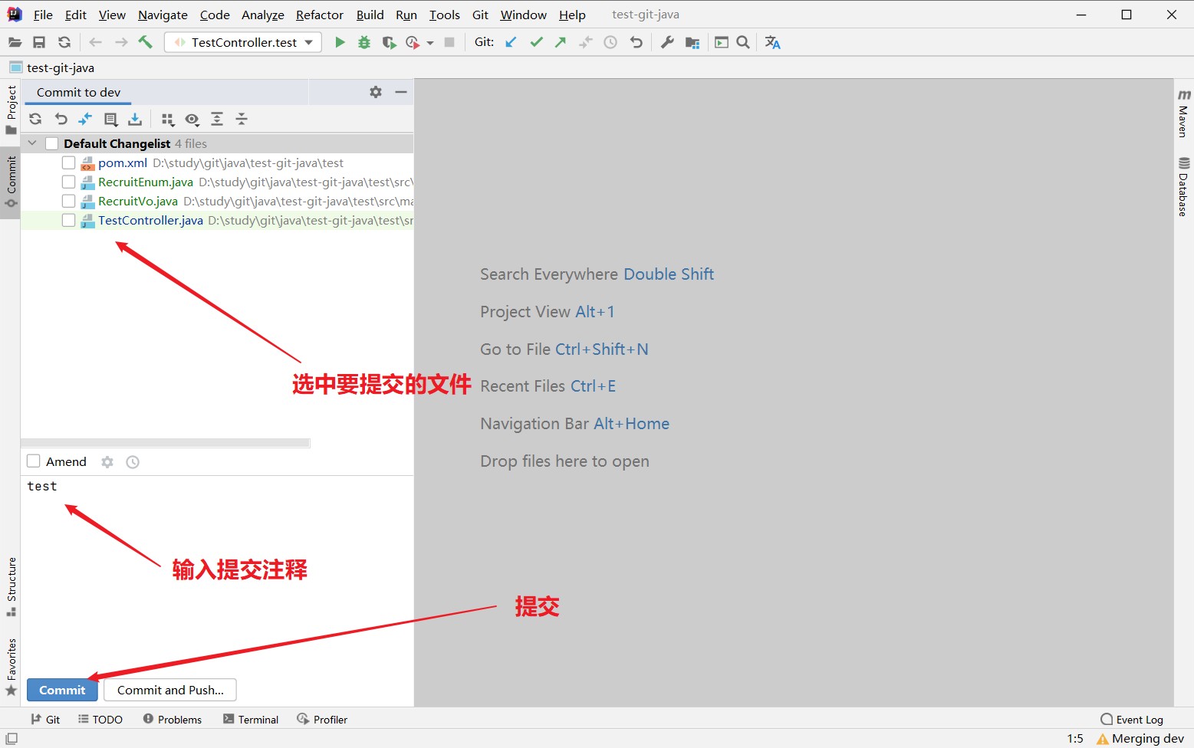The width and height of the screenshot is (1194, 748).
Task: Open dropdown arrow beside the profiler run icon
Action: [x=430, y=43]
